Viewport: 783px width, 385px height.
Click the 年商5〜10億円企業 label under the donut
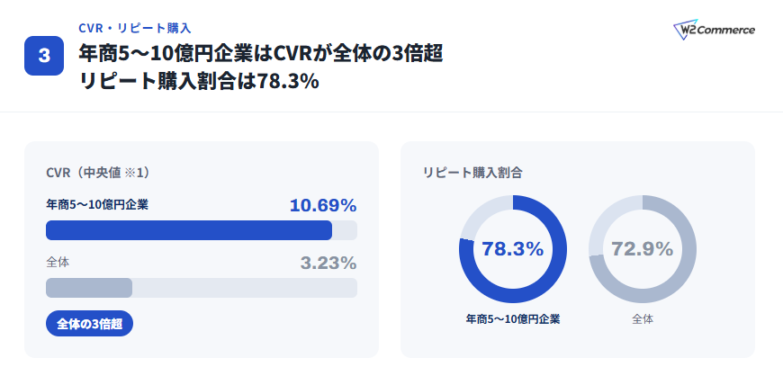[x=513, y=319]
